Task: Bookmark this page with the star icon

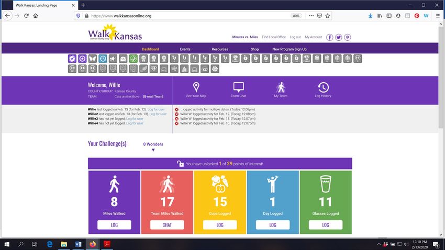Action: click(x=328, y=16)
